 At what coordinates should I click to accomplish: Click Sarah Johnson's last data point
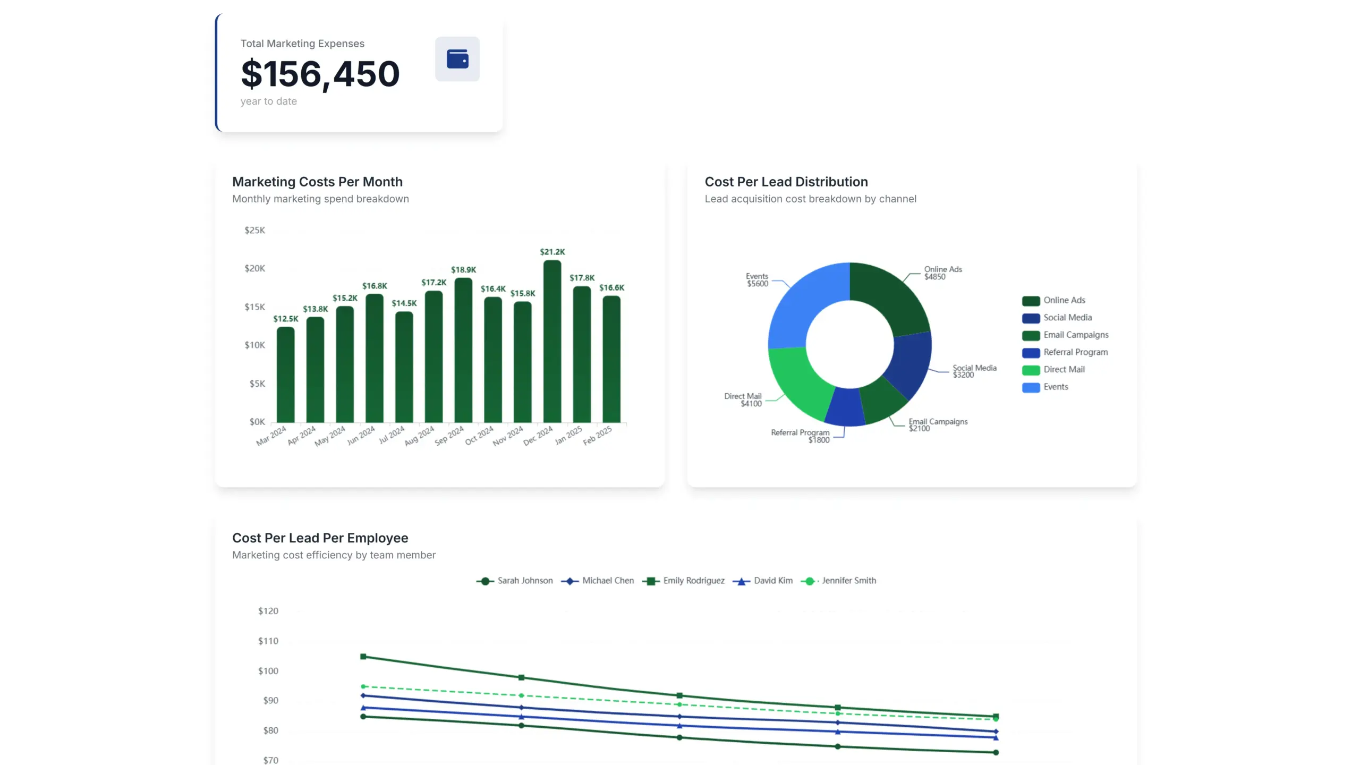996,753
